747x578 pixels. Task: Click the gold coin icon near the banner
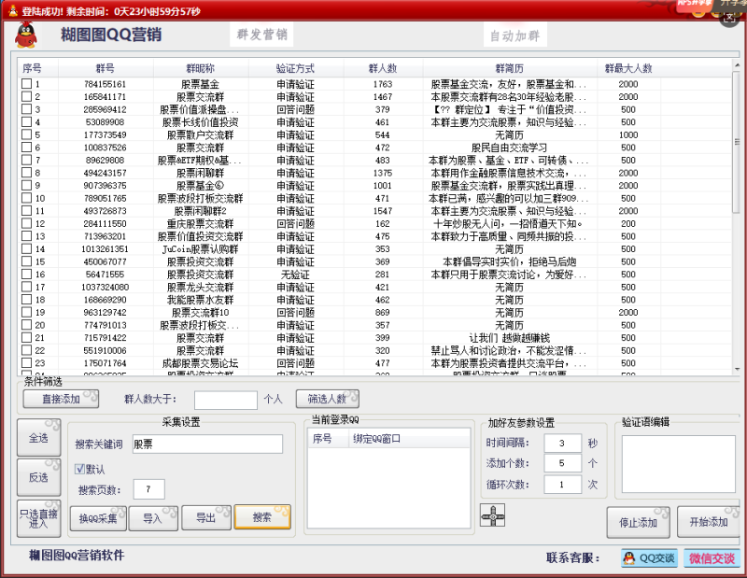click(x=699, y=14)
